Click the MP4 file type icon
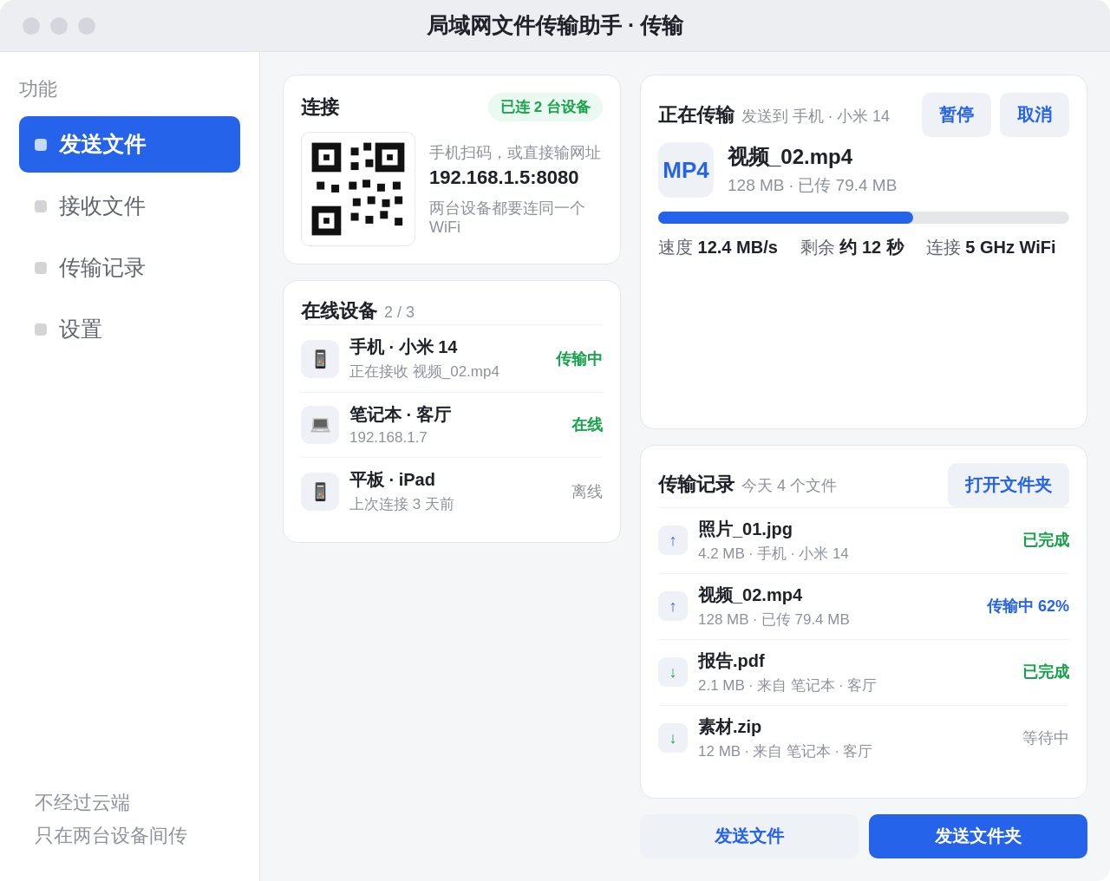The width and height of the screenshot is (1110, 881). [x=686, y=170]
